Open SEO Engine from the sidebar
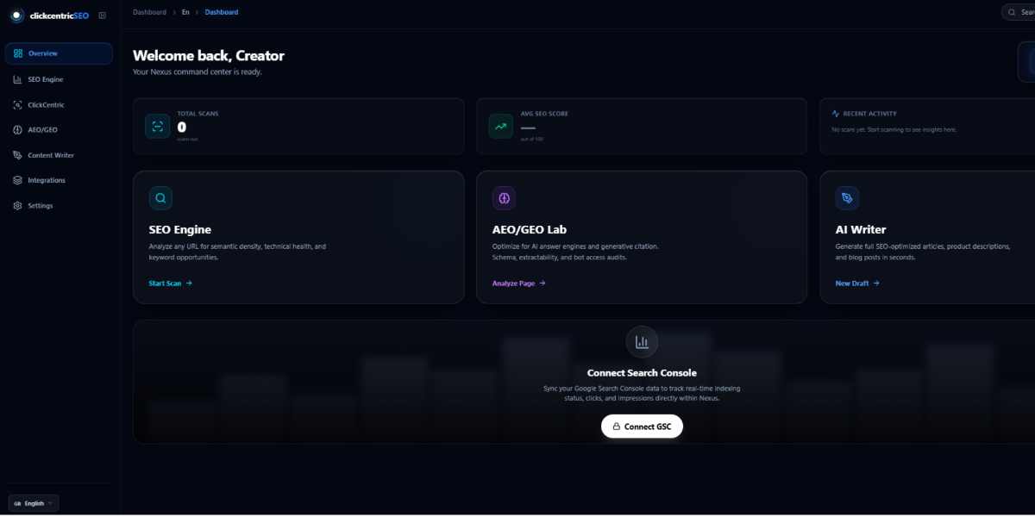The width and height of the screenshot is (1035, 517). coord(45,79)
